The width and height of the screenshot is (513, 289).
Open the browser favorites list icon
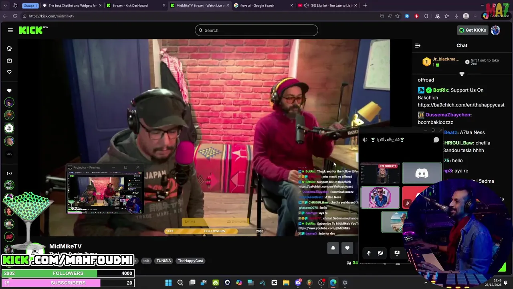pos(446,16)
